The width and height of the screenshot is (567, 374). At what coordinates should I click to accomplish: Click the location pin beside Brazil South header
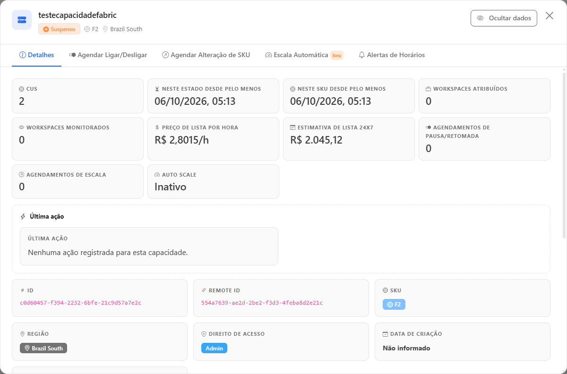[105, 29]
